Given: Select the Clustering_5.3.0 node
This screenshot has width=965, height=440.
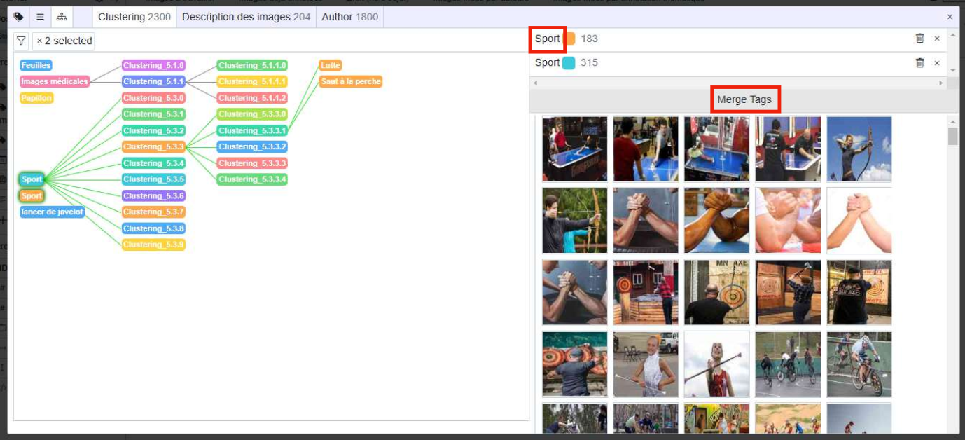Looking at the screenshot, I should (x=153, y=98).
